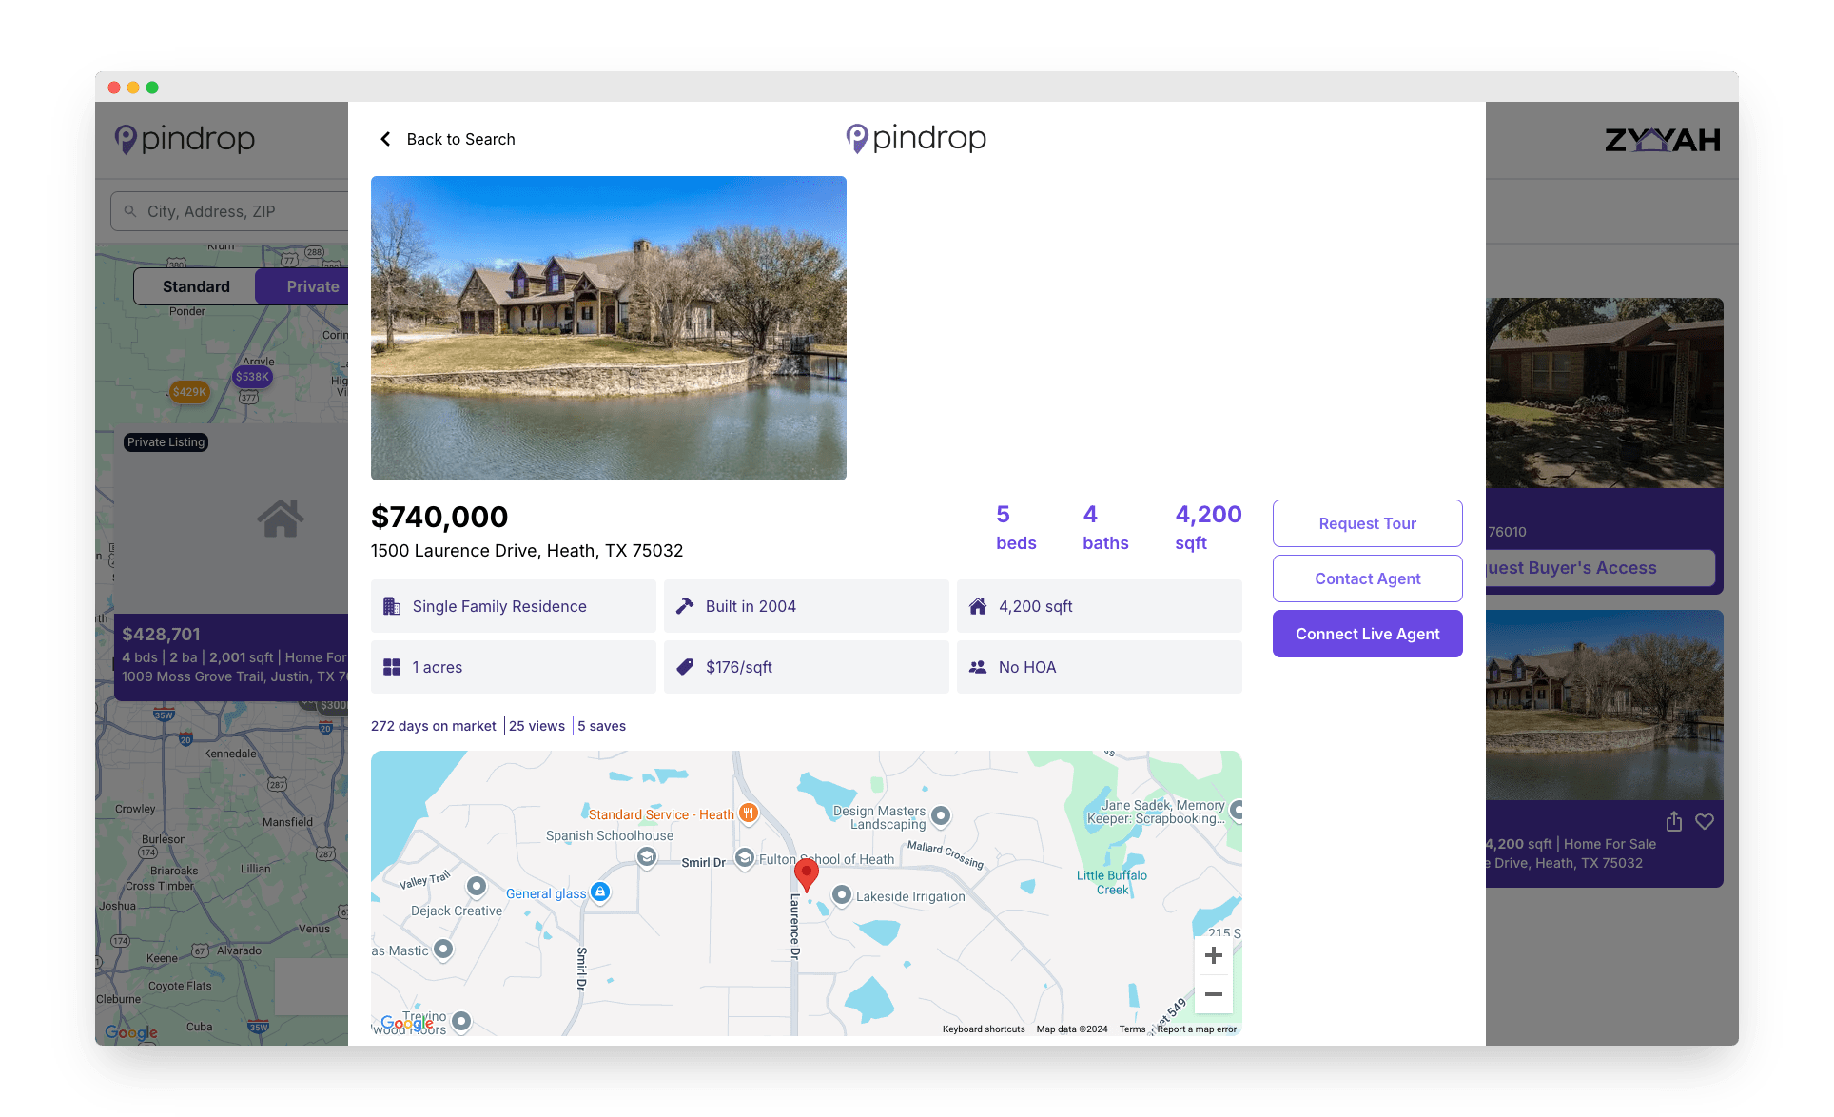This screenshot has height=1117, width=1834.
Task: Click the back arrow chevron icon
Action: (385, 139)
